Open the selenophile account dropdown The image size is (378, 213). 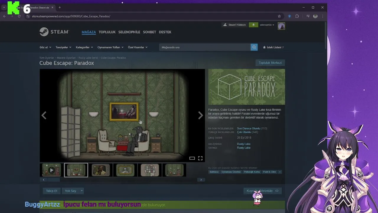coord(267,25)
